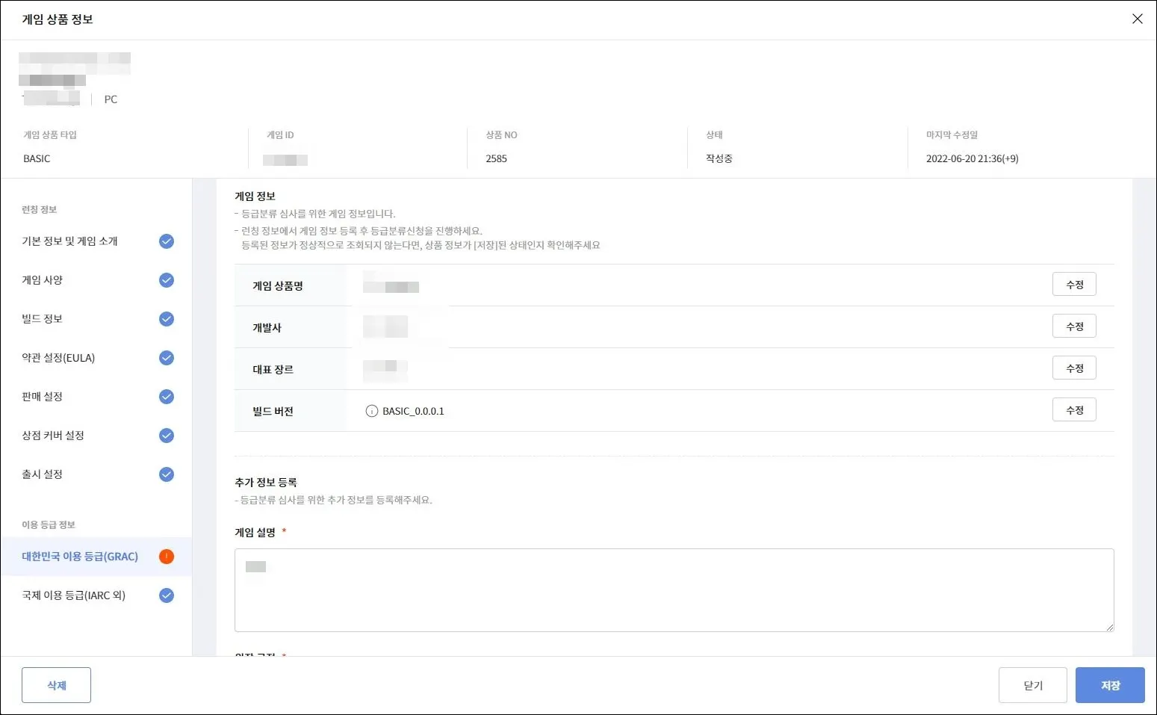Select 상점 커버 설정 menu item
This screenshot has width=1157, height=715.
pyautogui.click(x=96, y=436)
